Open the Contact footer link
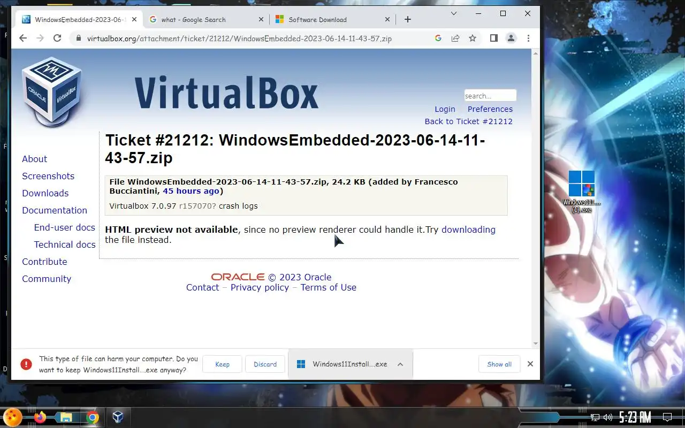 coord(202,287)
